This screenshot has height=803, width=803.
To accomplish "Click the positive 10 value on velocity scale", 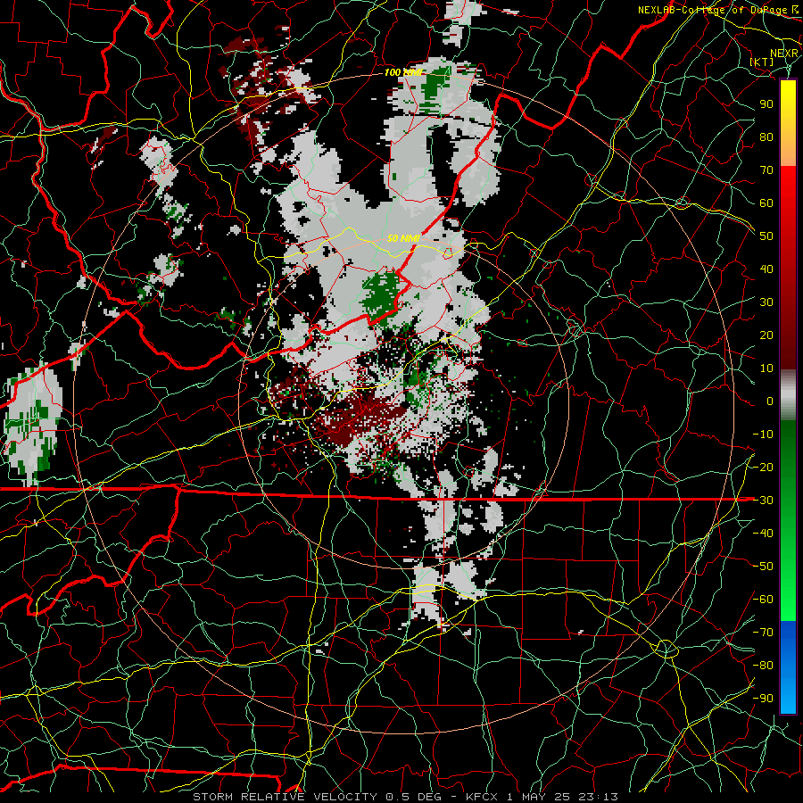I will click(766, 368).
